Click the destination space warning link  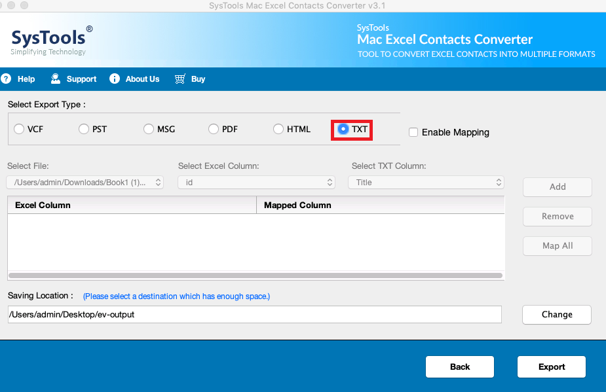[176, 296]
